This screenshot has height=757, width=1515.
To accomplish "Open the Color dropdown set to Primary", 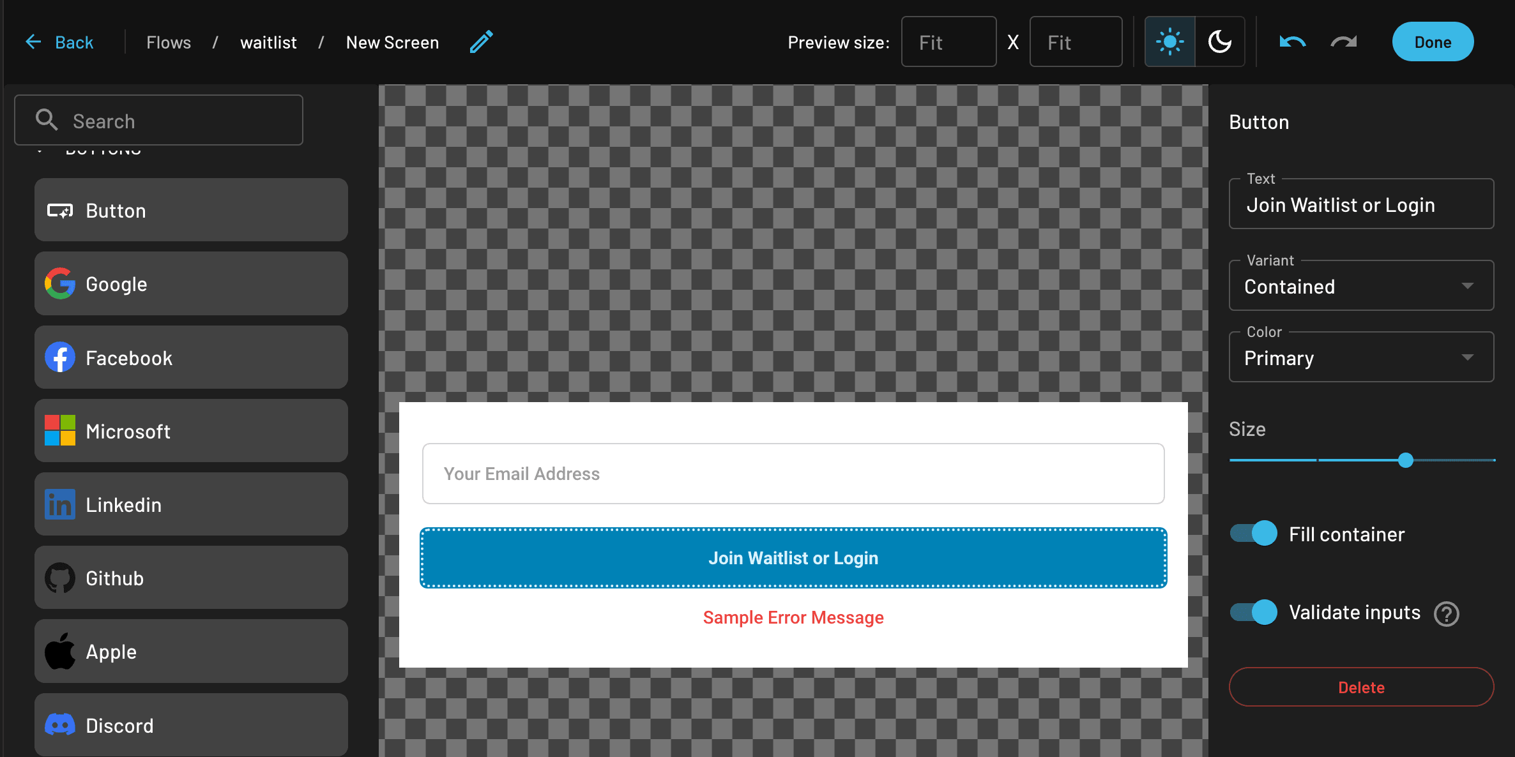I will pyautogui.click(x=1361, y=357).
